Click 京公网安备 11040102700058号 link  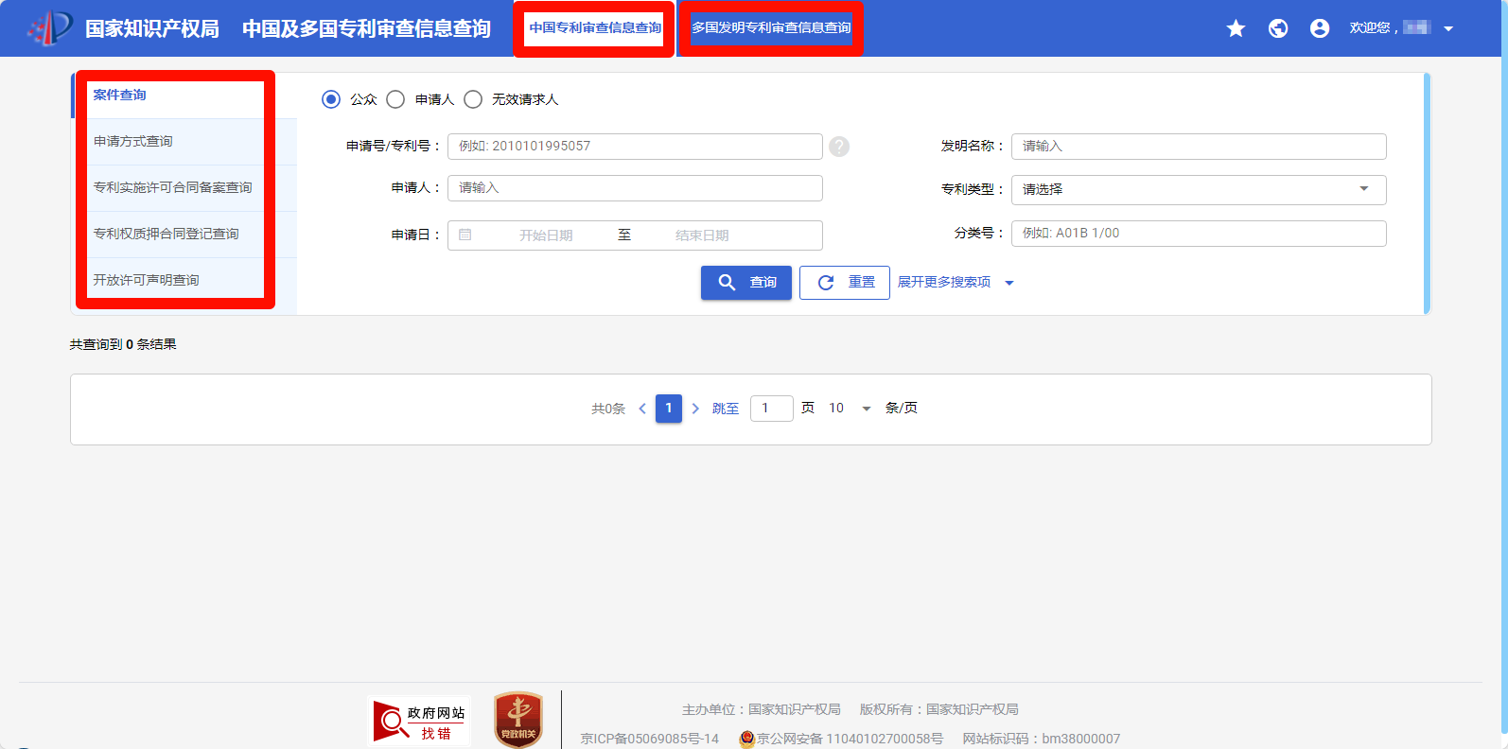(x=850, y=739)
